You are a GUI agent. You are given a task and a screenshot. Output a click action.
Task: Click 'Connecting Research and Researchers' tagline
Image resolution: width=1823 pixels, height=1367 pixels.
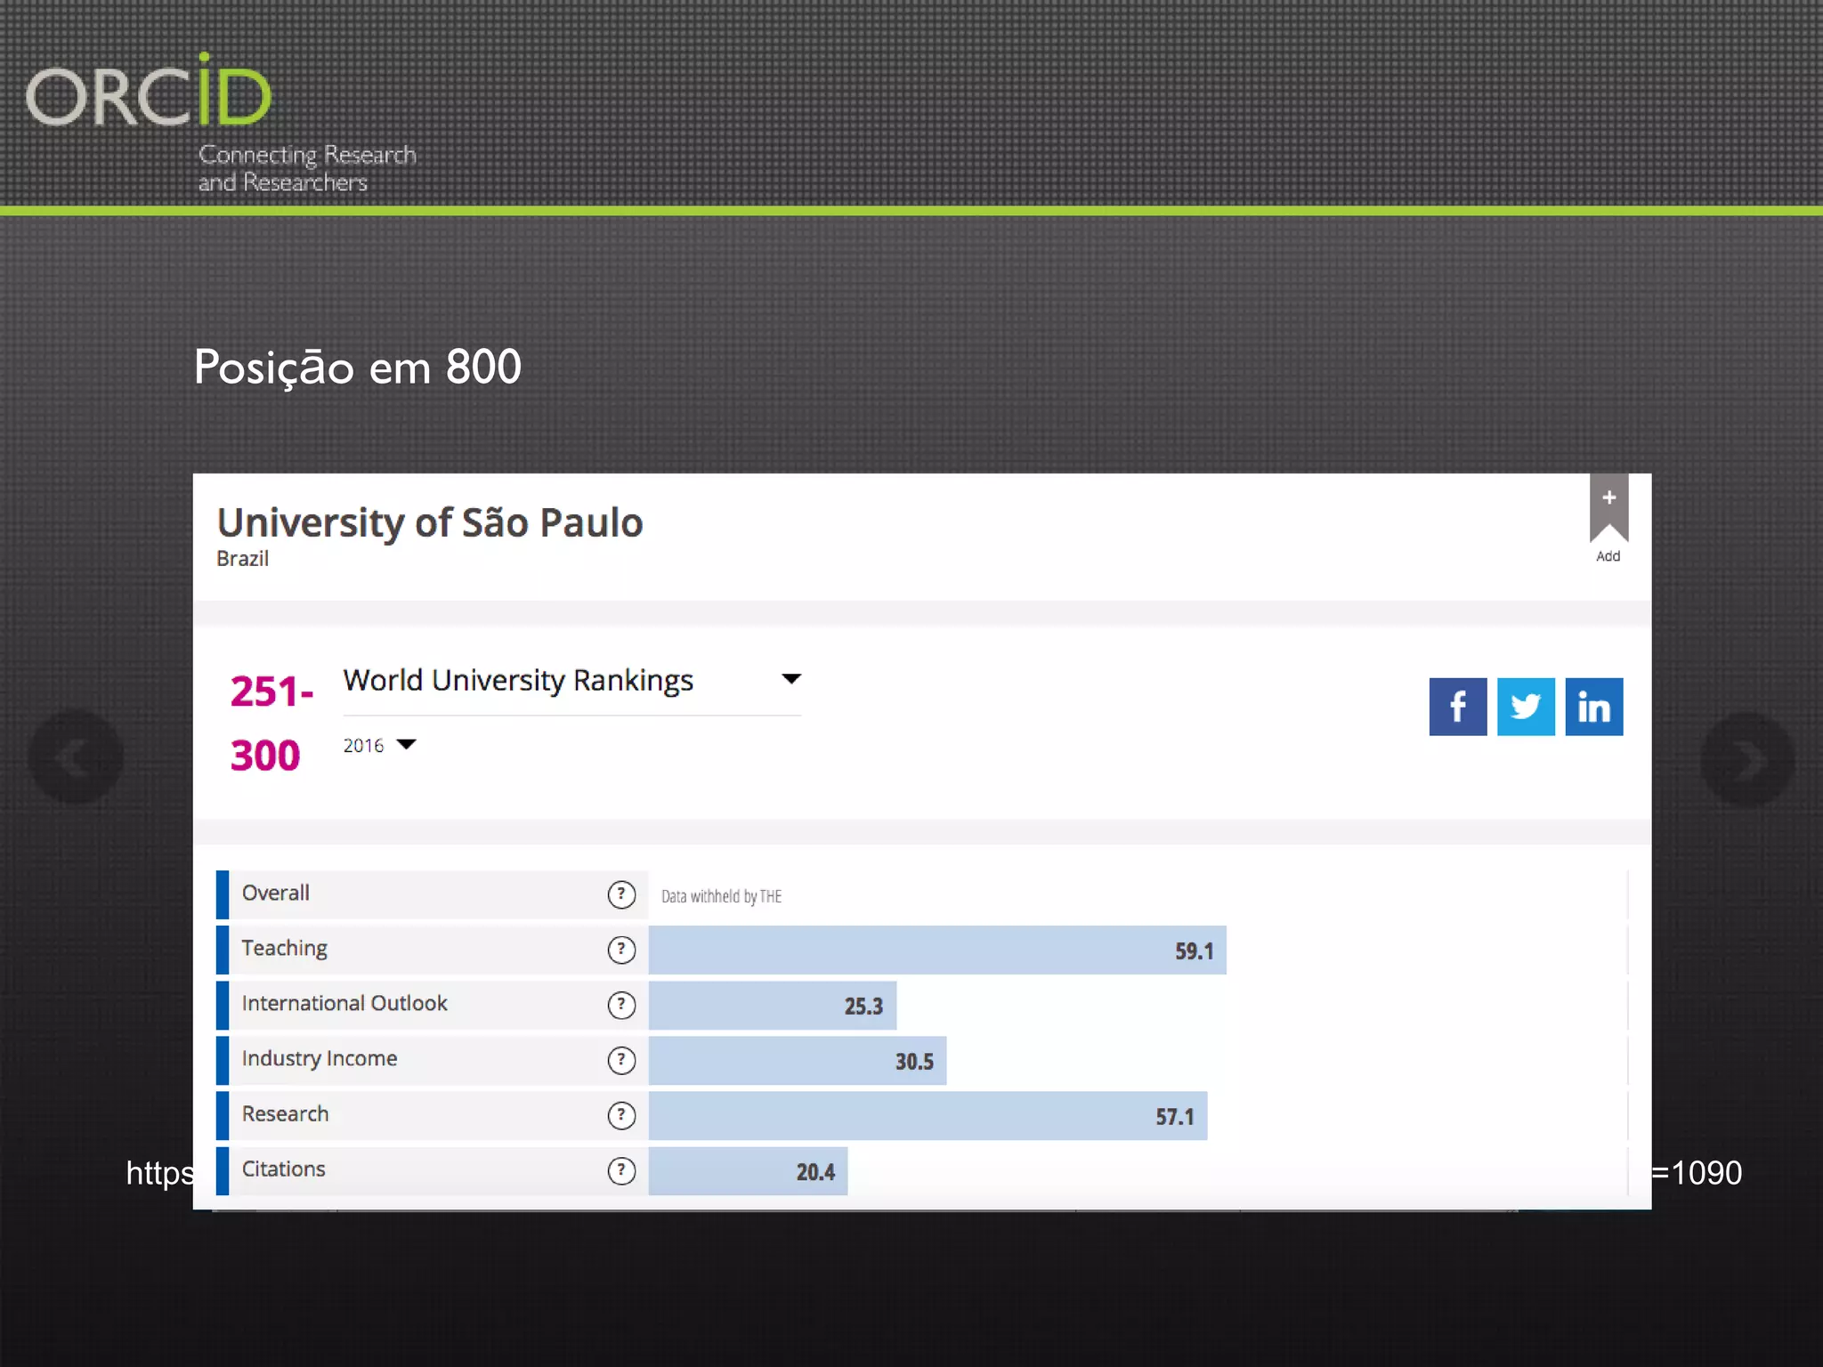point(306,167)
